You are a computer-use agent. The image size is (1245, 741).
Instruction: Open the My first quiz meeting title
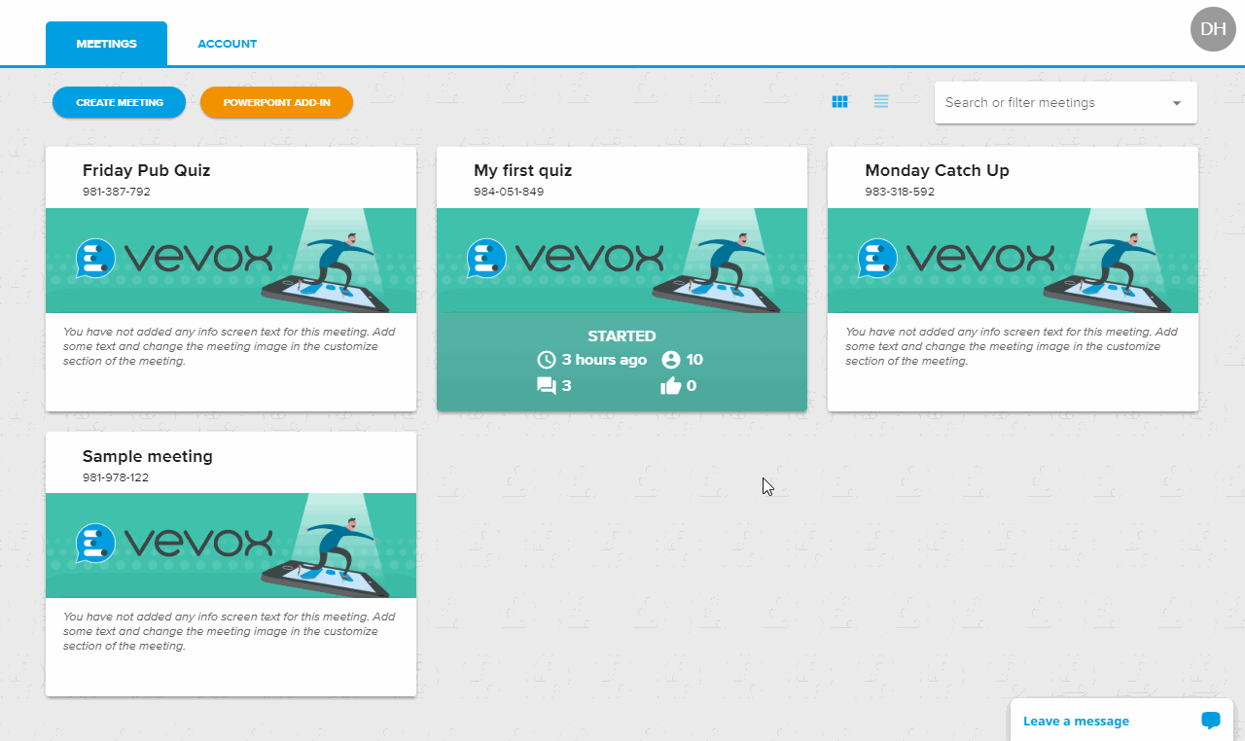[522, 170]
